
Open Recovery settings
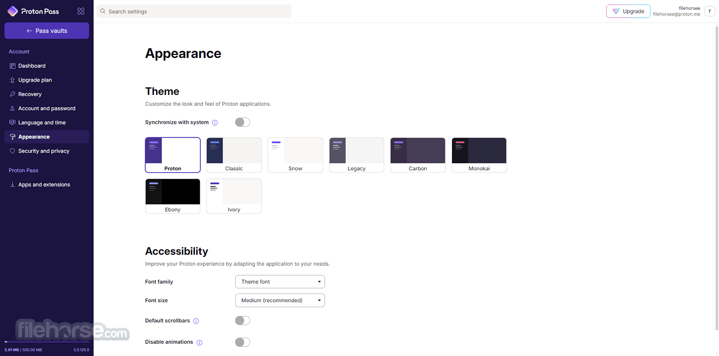(47, 94)
